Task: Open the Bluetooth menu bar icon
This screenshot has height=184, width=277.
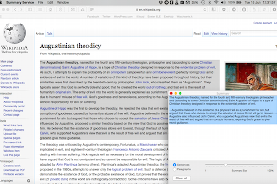Action: coord(210,2)
